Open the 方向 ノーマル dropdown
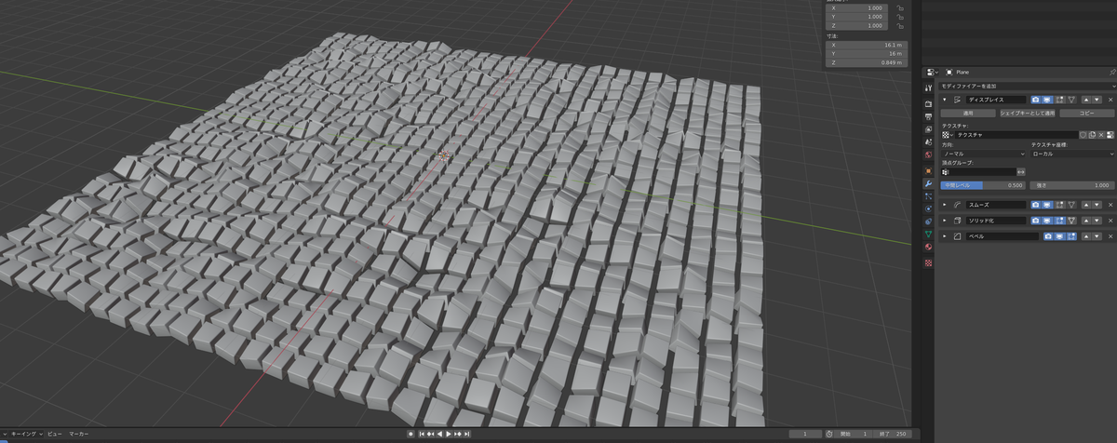The width and height of the screenshot is (1117, 443). click(x=983, y=154)
